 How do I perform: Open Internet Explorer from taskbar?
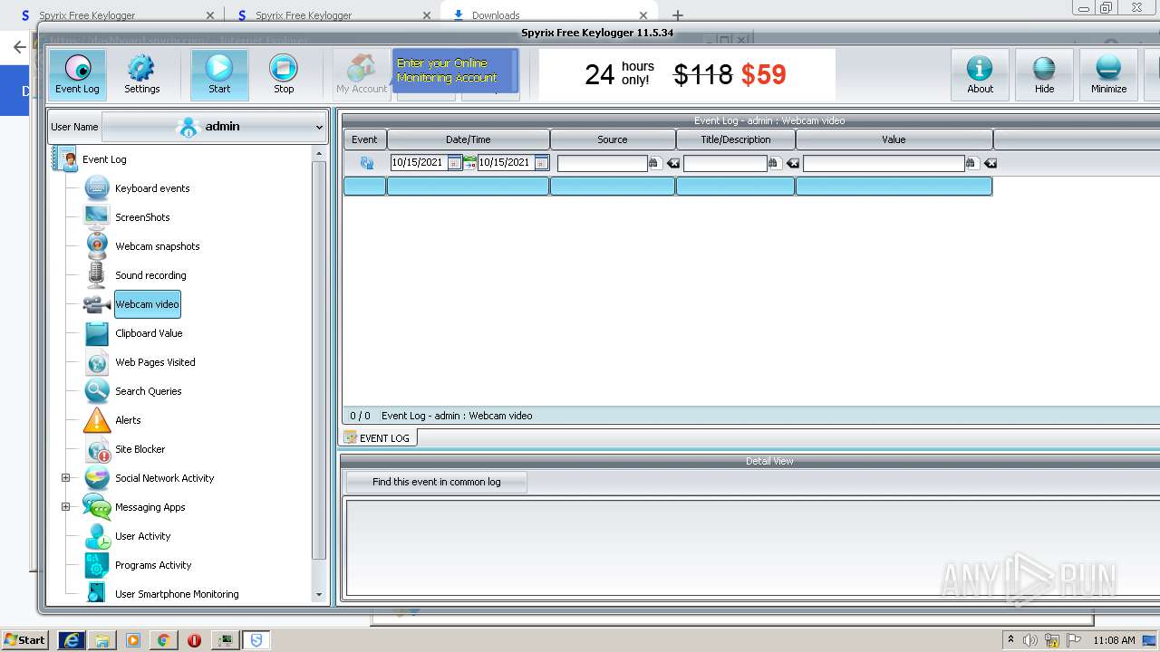(x=72, y=640)
